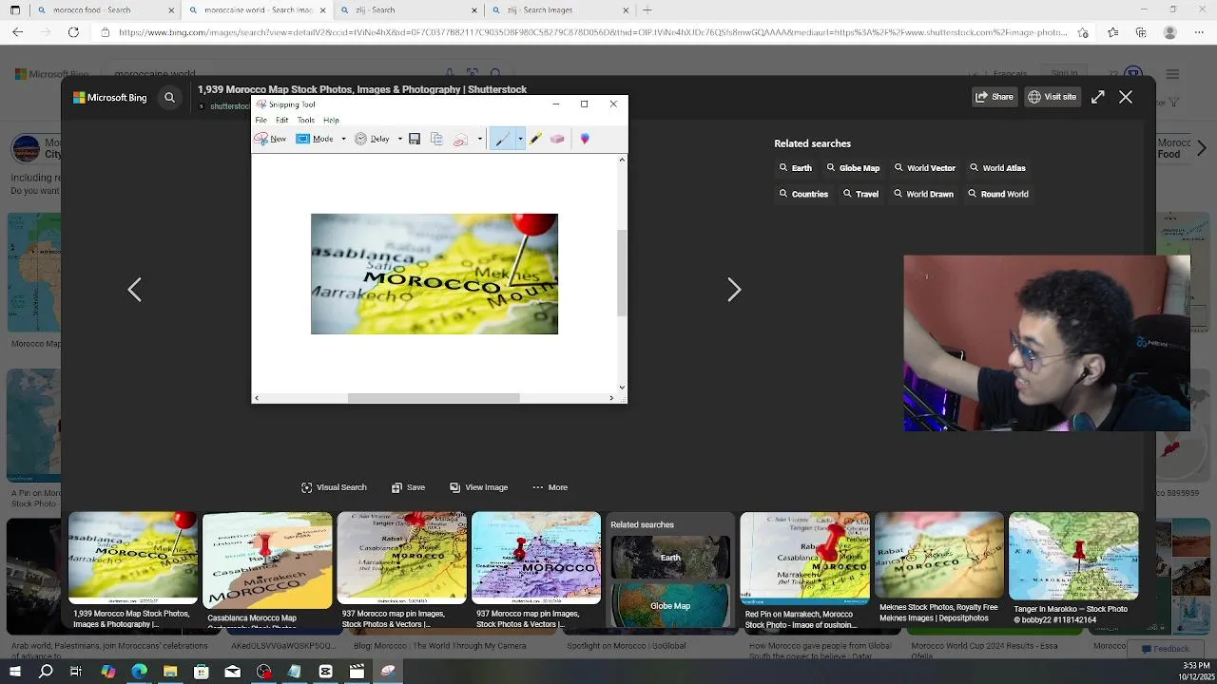Select the Pen tool in Snipping Tool

click(x=502, y=139)
